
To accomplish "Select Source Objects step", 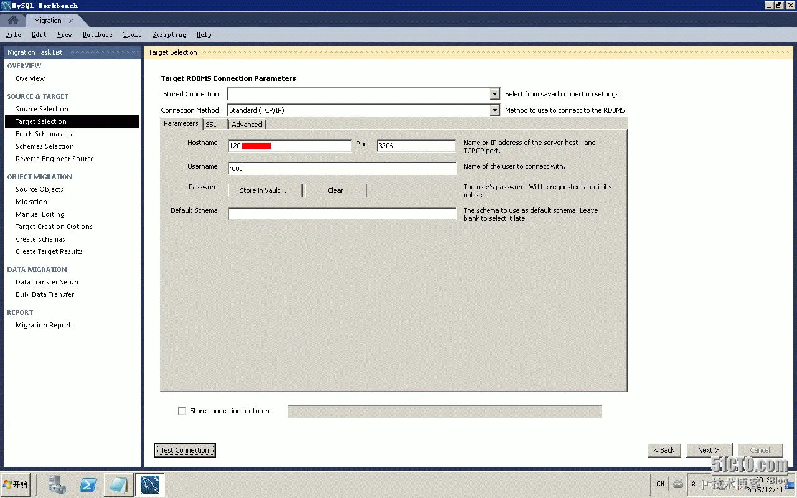I will 40,189.
